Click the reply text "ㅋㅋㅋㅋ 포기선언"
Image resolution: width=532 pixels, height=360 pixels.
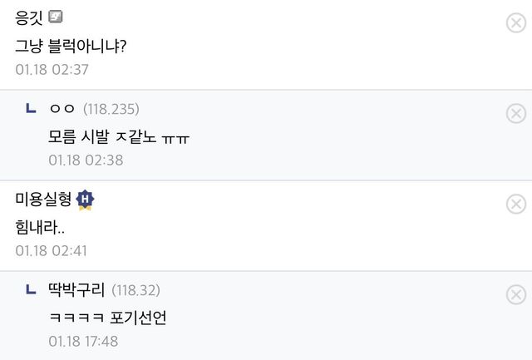click(x=107, y=317)
